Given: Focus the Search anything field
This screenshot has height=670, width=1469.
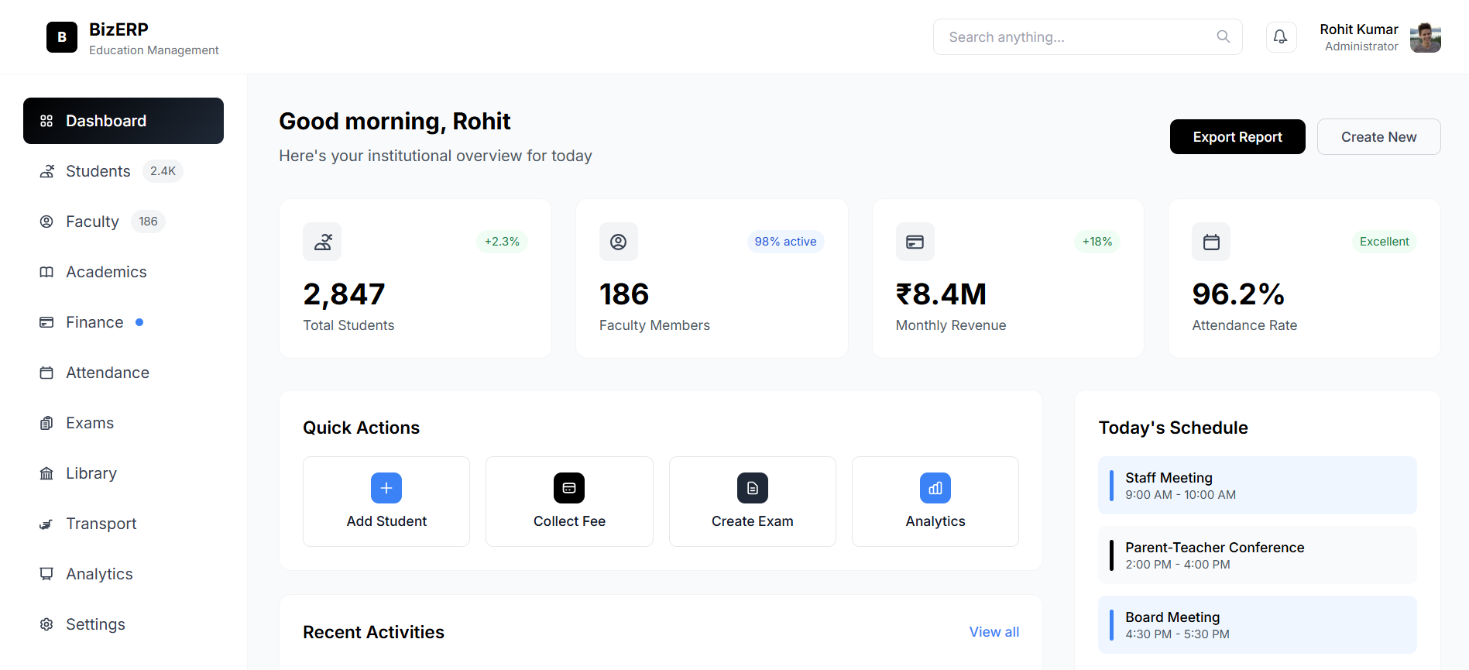Looking at the screenshot, I should point(1087,37).
